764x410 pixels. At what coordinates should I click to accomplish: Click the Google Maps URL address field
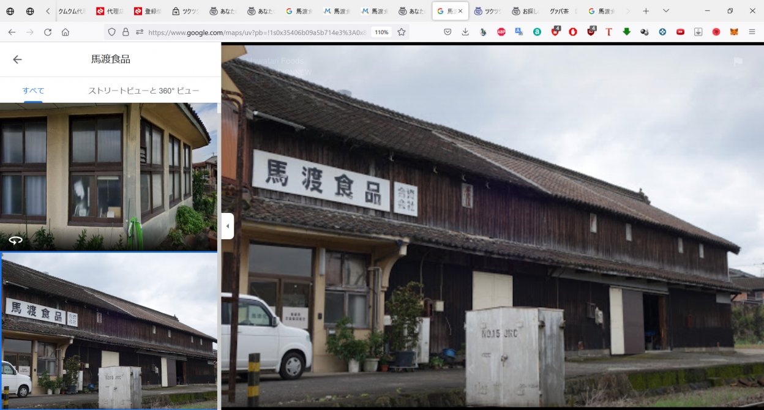[257, 32]
